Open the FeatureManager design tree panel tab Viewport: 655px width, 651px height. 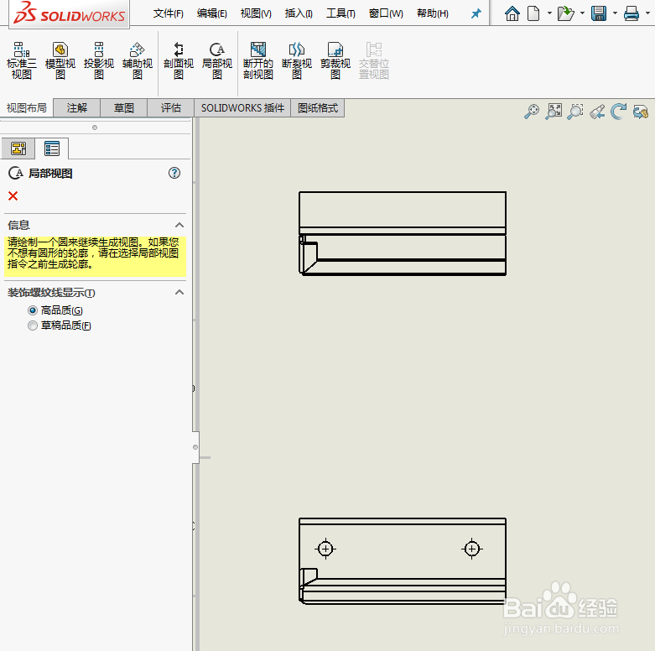tap(18, 148)
